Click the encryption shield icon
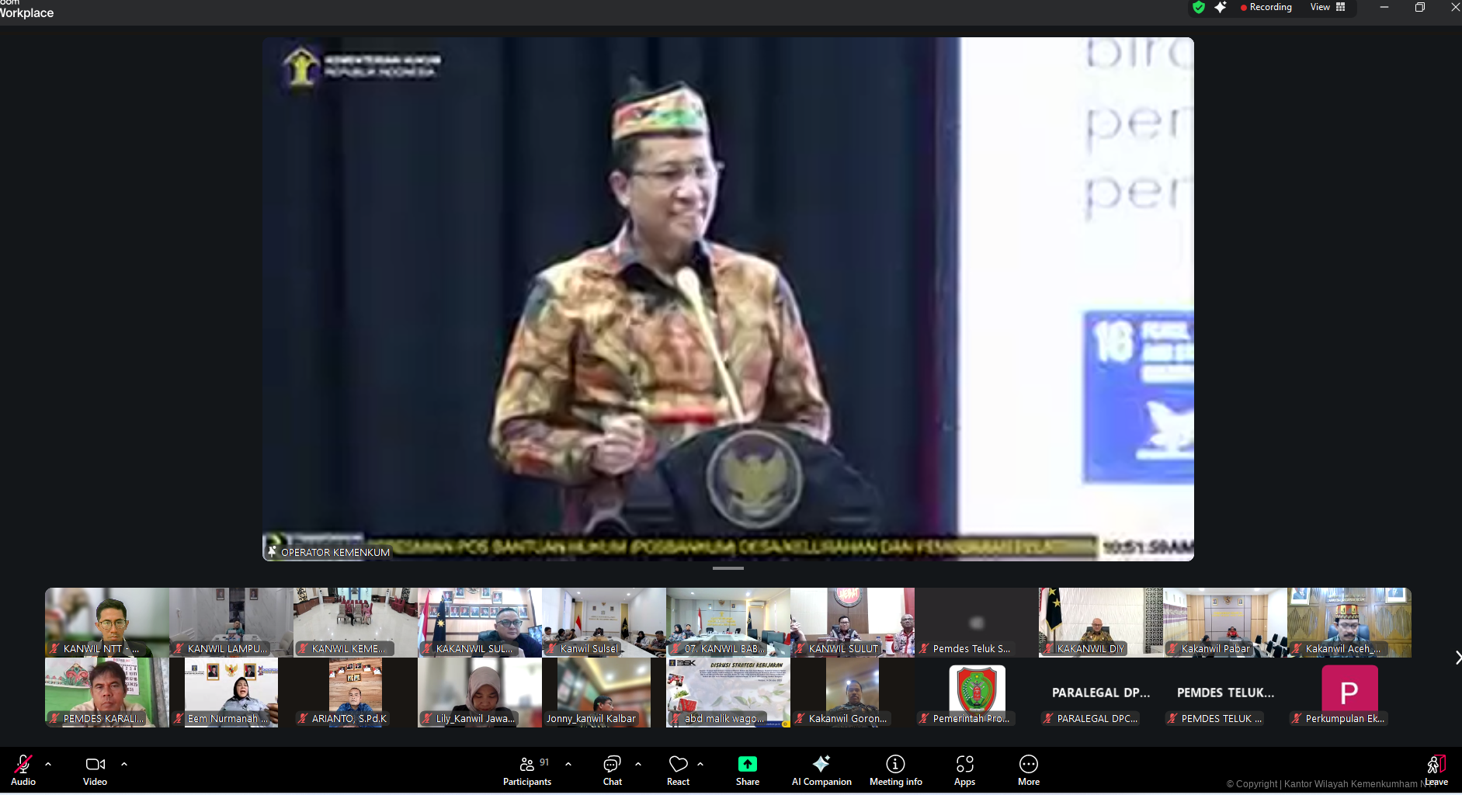 [x=1199, y=8]
